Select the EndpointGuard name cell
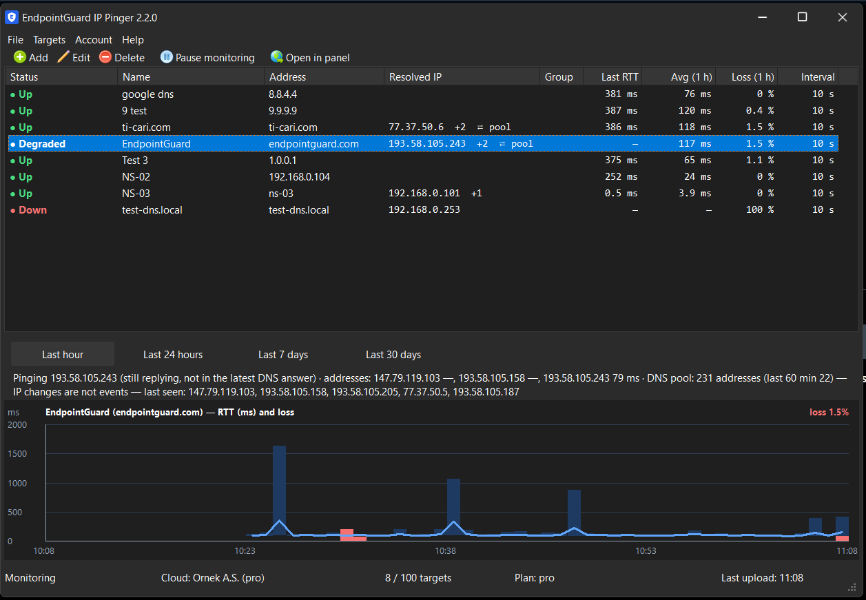The image size is (866, 600). (x=156, y=144)
